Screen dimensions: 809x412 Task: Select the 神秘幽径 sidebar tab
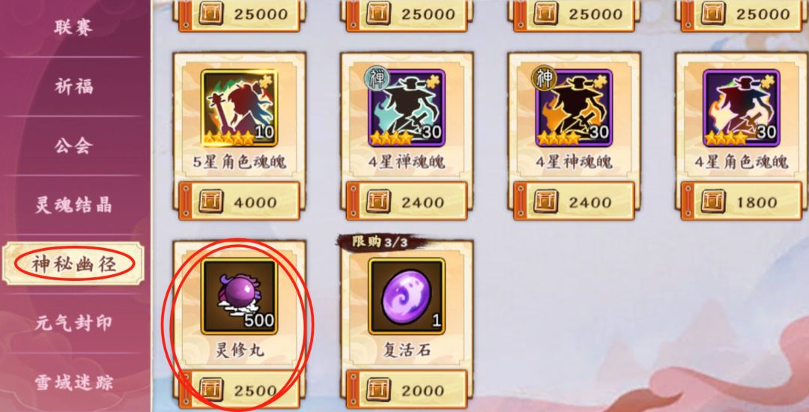pyautogui.click(x=73, y=264)
